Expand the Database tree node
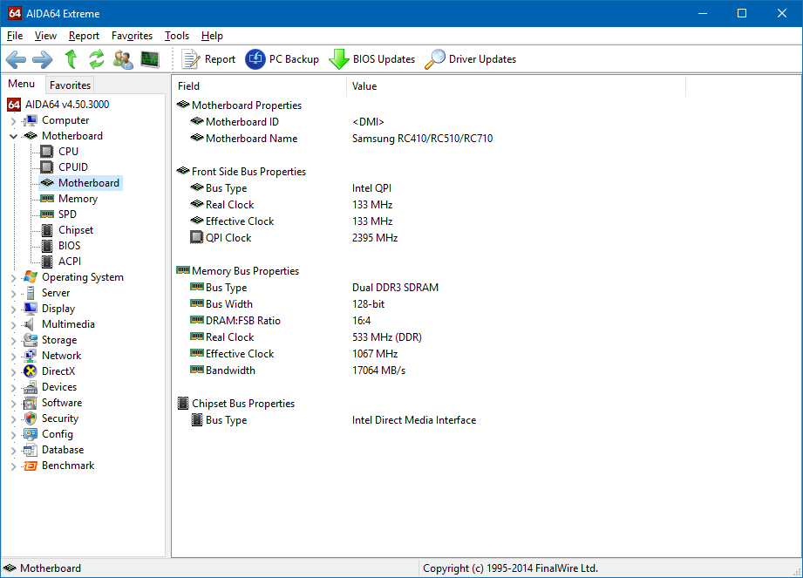 [14, 451]
